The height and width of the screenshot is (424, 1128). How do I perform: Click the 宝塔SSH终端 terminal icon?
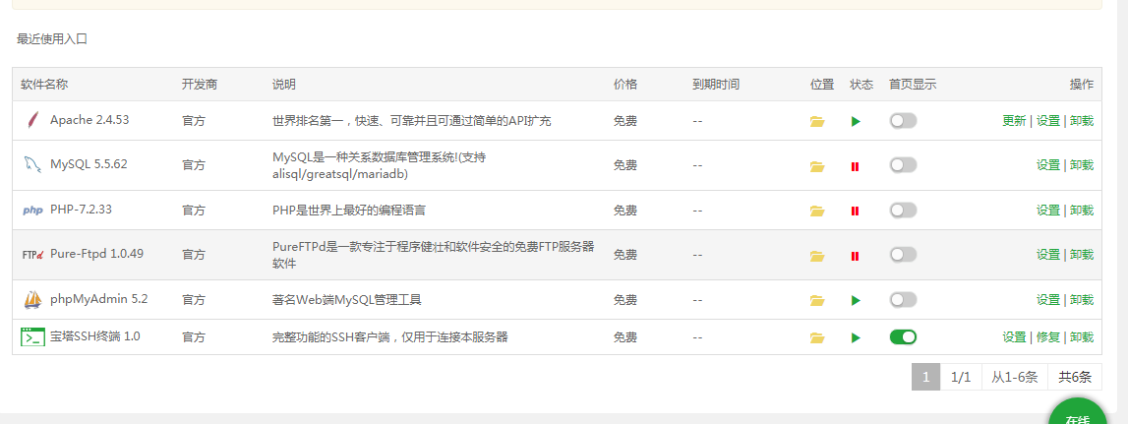(32, 336)
